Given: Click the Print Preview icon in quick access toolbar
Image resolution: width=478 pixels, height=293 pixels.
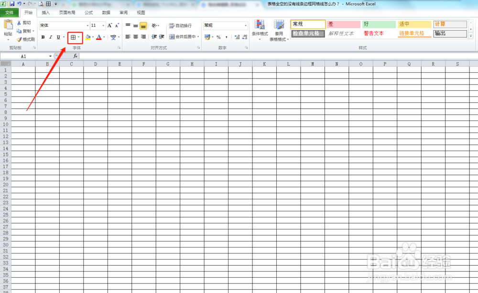Looking at the screenshot, I should [41, 4].
